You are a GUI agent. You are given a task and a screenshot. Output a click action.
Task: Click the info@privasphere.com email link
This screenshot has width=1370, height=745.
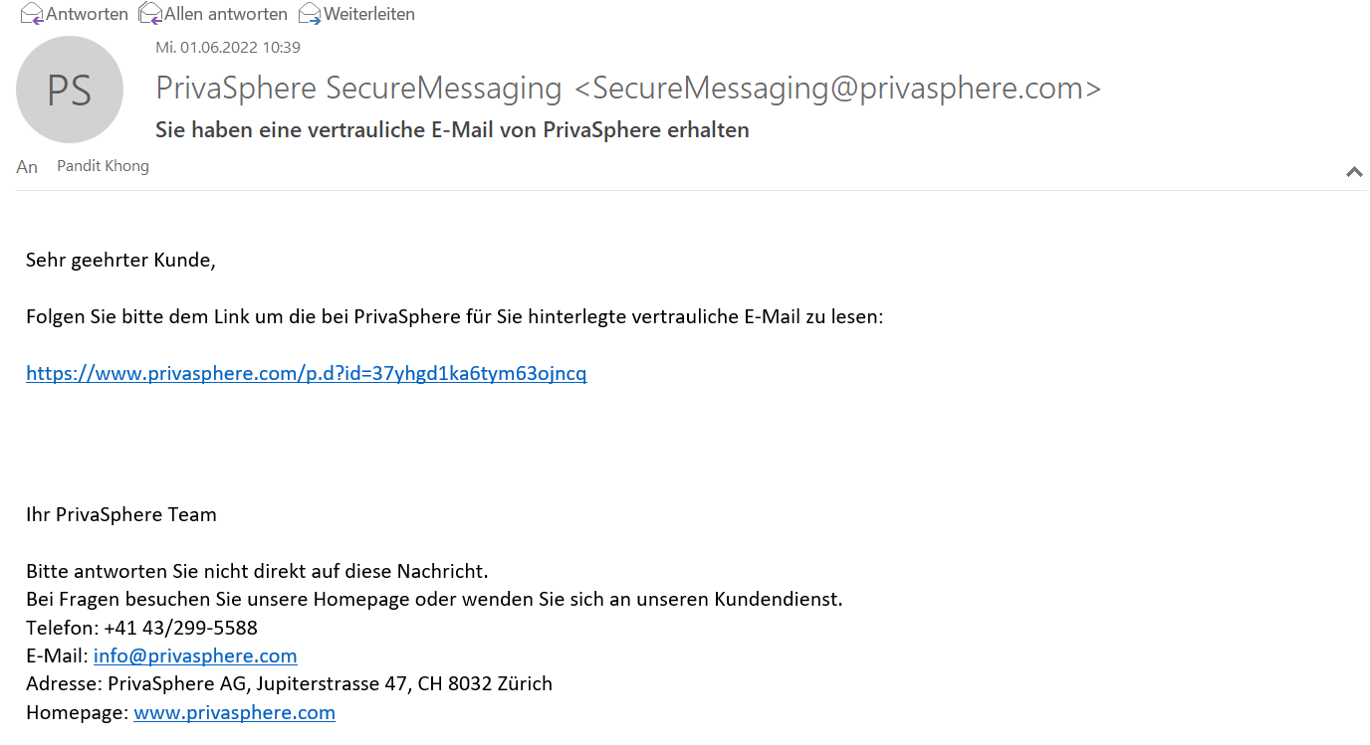point(195,656)
